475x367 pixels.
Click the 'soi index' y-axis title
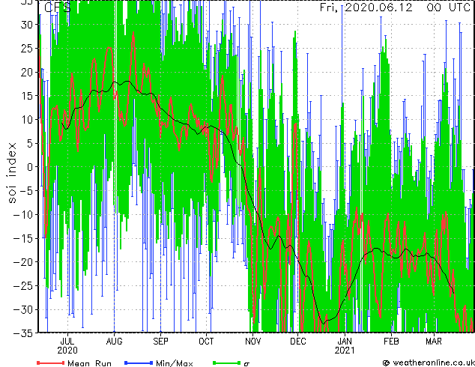click(x=11, y=173)
